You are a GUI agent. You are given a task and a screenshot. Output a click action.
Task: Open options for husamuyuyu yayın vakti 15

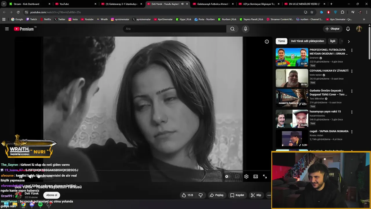click(352, 112)
